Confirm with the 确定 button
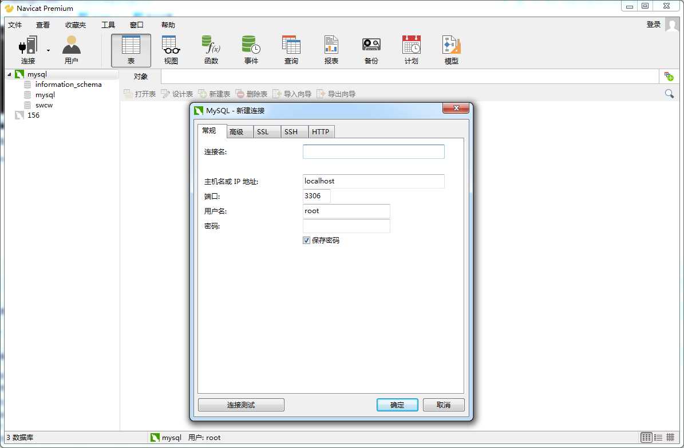The image size is (684, 448). tap(397, 405)
